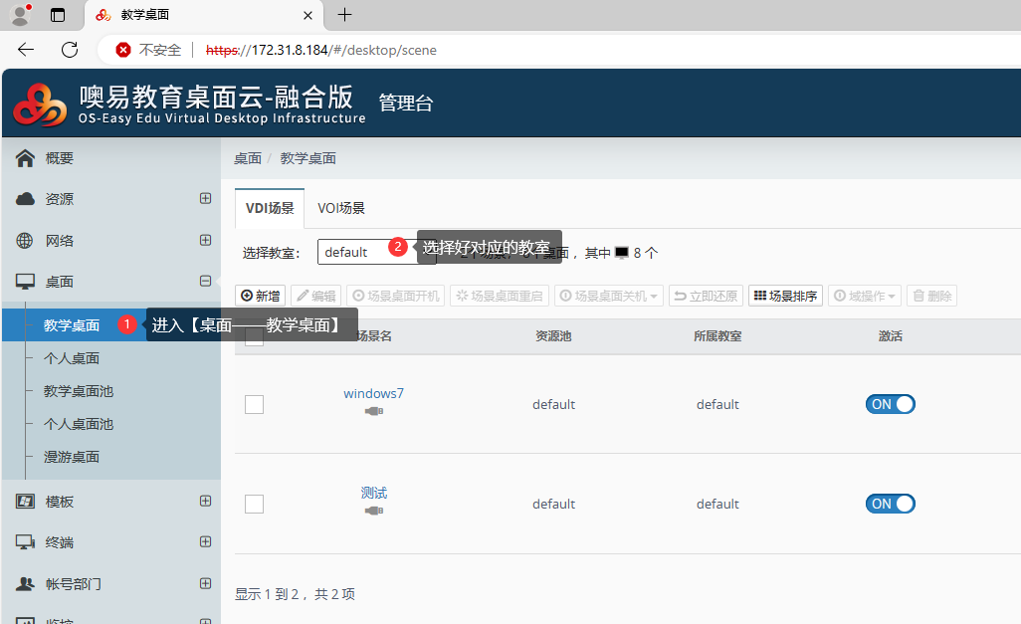Open the 测试 scene name link
This screenshot has height=624, width=1021.
pyautogui.click(x=374, y=493)
